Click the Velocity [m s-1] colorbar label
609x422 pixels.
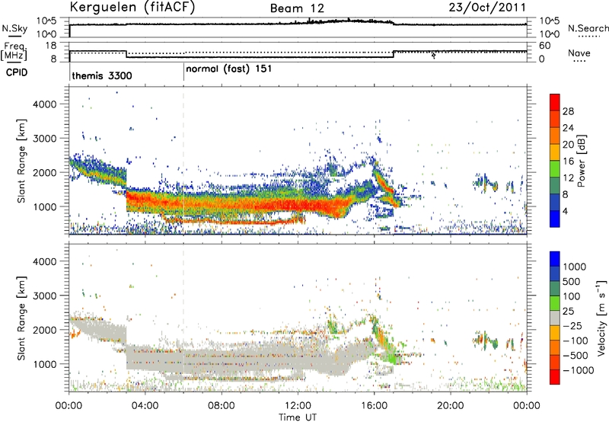[x=601, y=318]
